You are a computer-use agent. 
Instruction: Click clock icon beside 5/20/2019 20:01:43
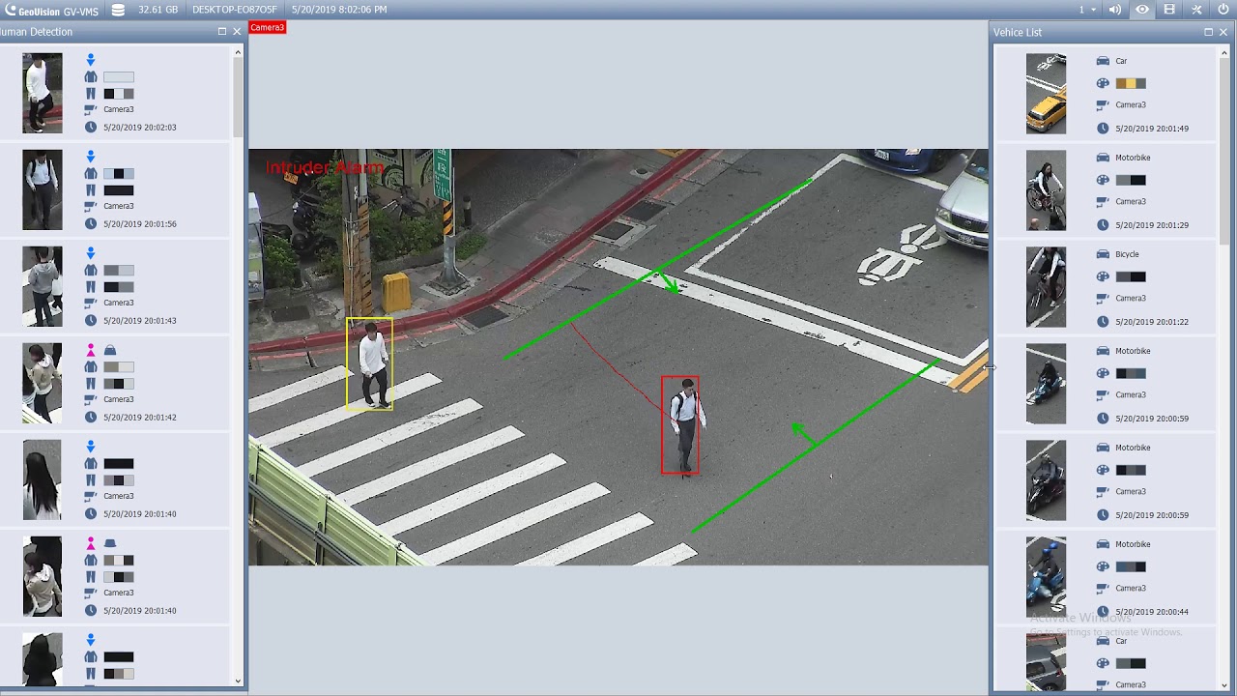(x=91, y=320)
